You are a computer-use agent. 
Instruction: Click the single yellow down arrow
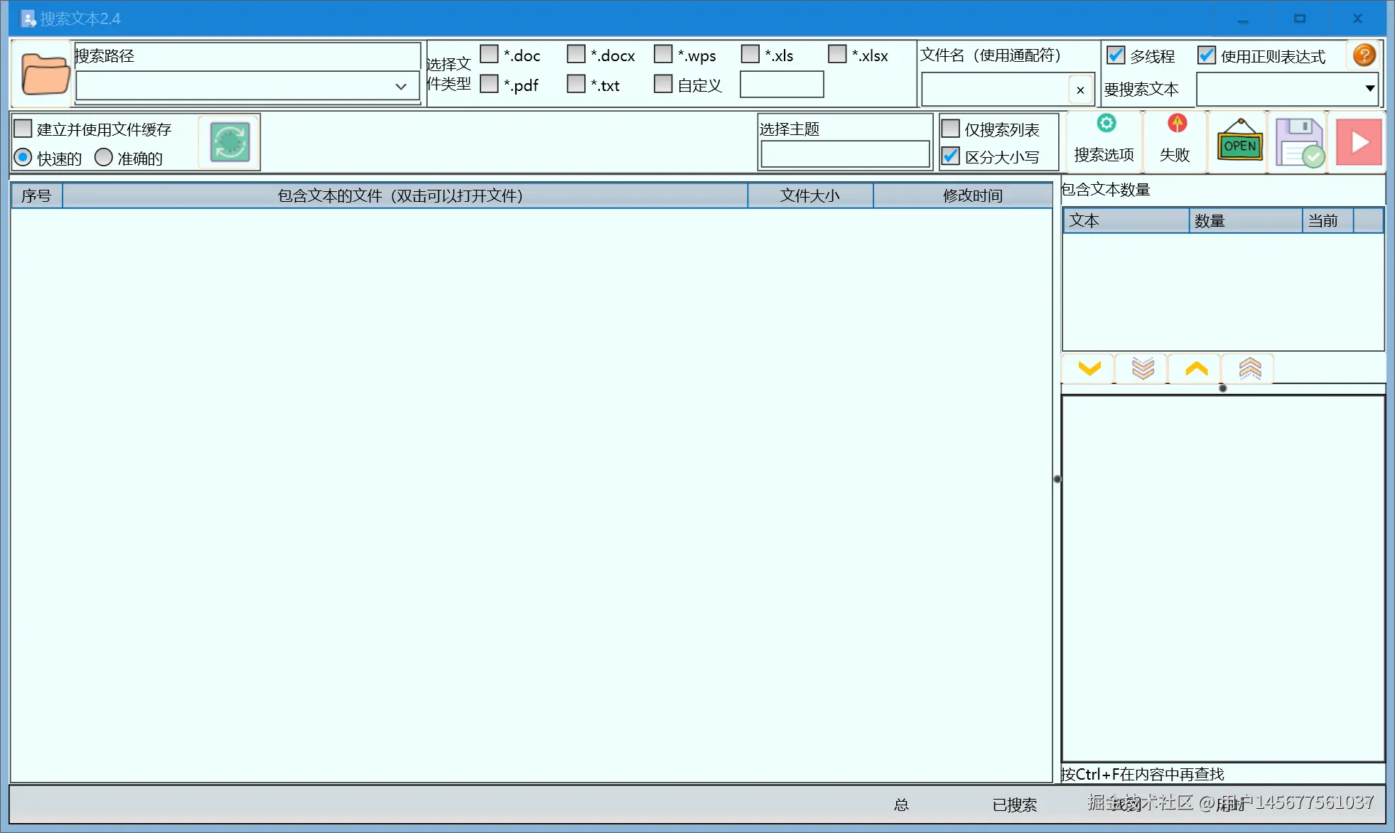click(x=1089, y=368)
